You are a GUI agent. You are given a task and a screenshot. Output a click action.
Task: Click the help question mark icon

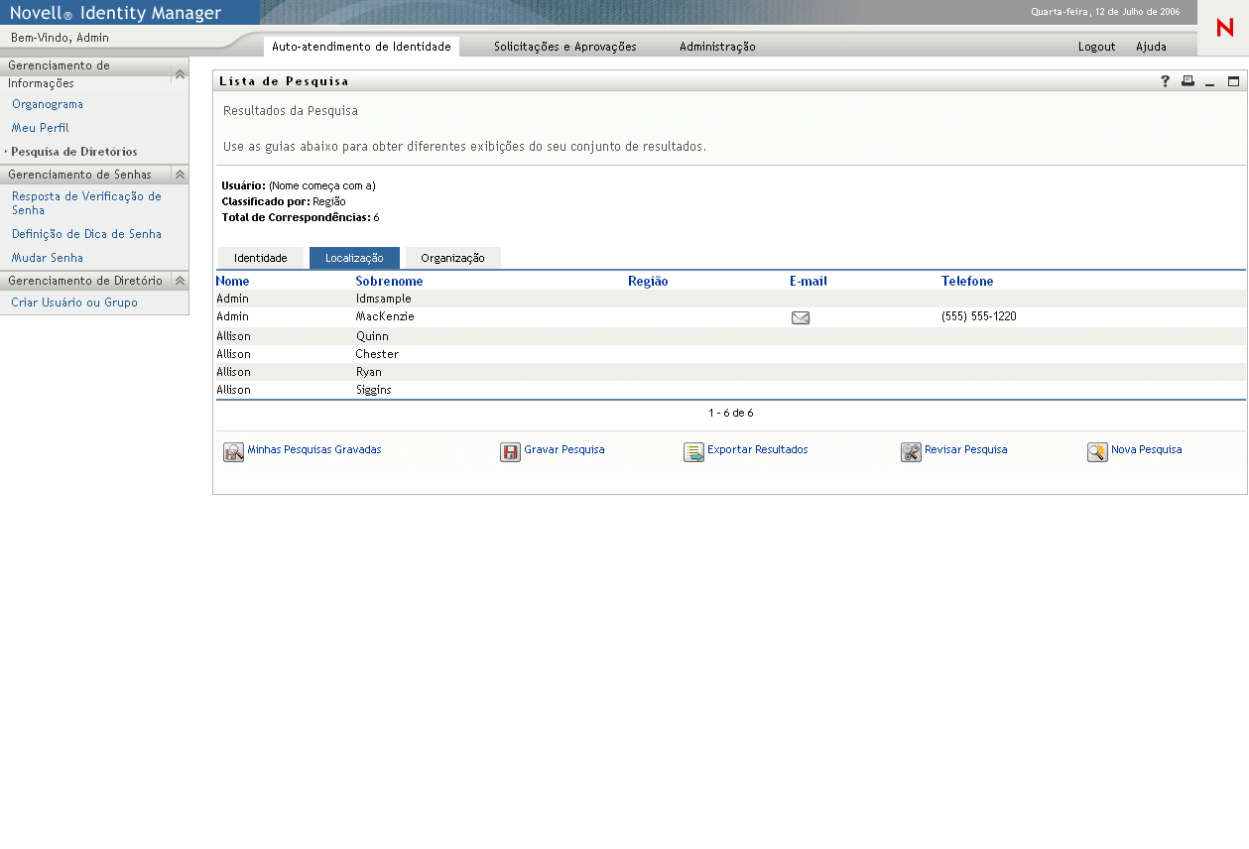[x=1166, y=81]
